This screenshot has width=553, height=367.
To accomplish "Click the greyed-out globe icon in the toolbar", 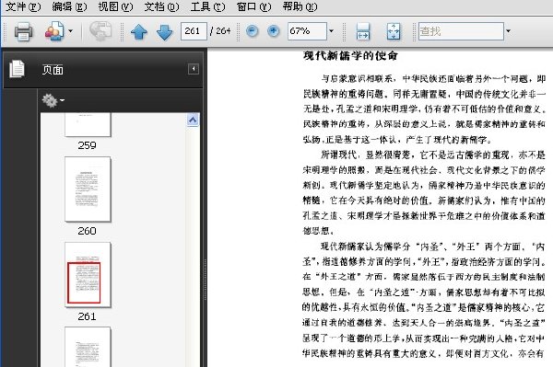I will coord(100,30).
